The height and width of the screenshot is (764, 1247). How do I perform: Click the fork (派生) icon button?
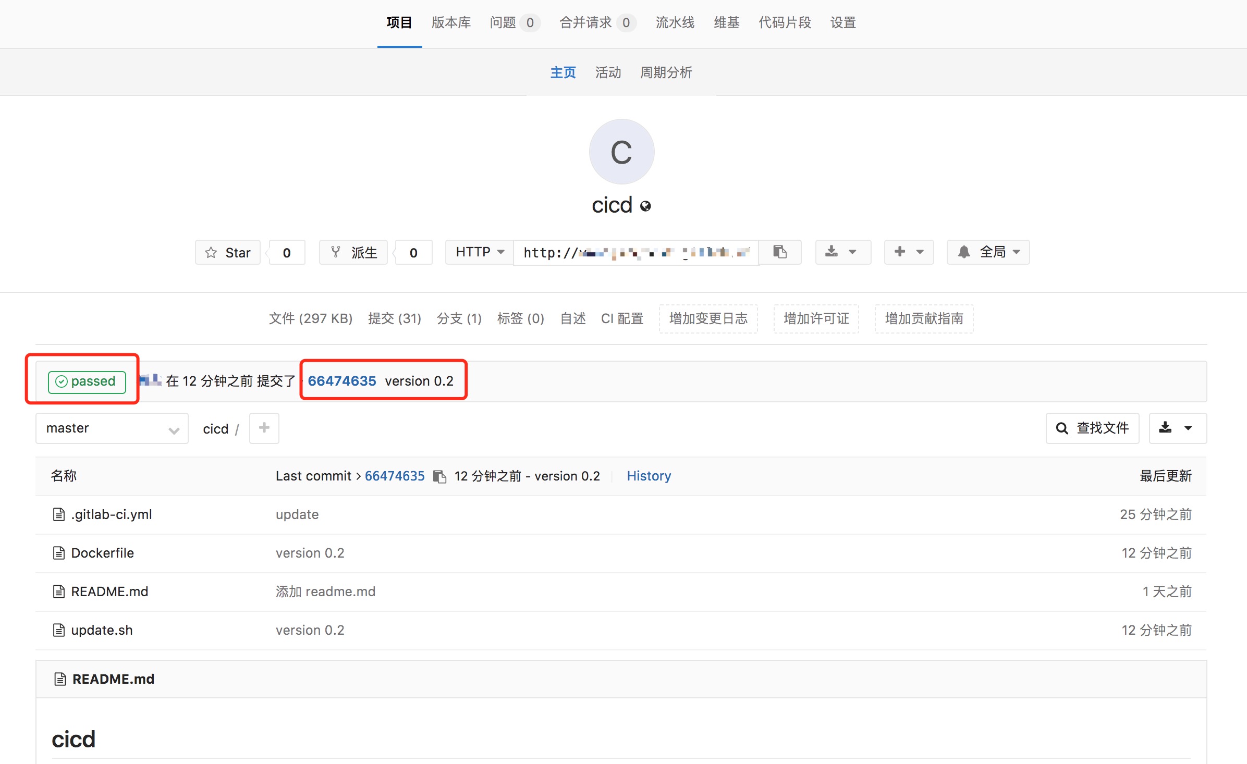coord(353,253)
